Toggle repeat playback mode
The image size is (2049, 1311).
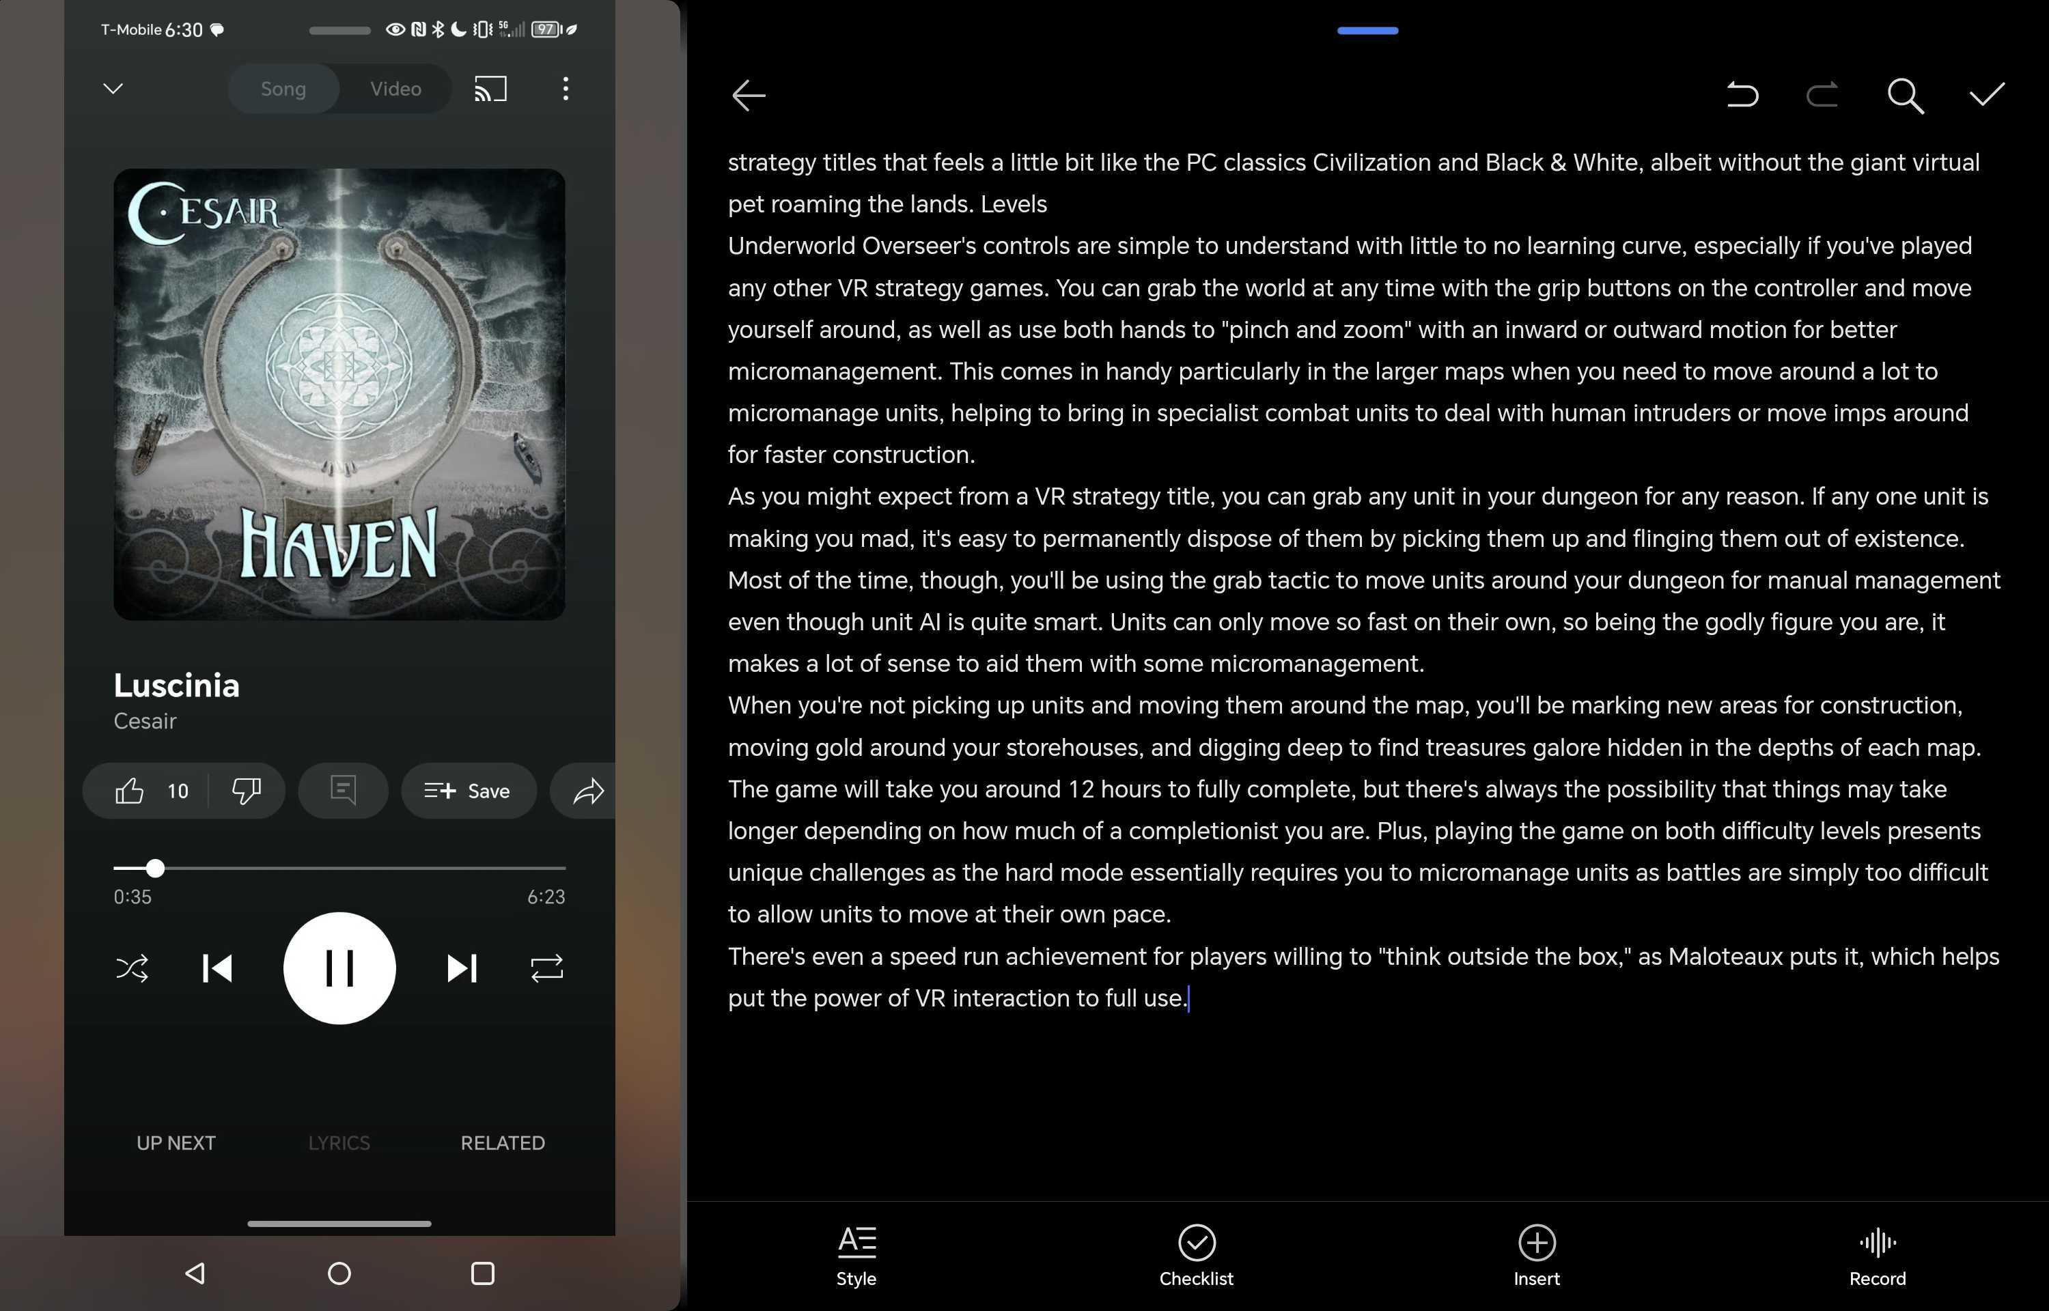pyautogui.click(x=548, y=968)
